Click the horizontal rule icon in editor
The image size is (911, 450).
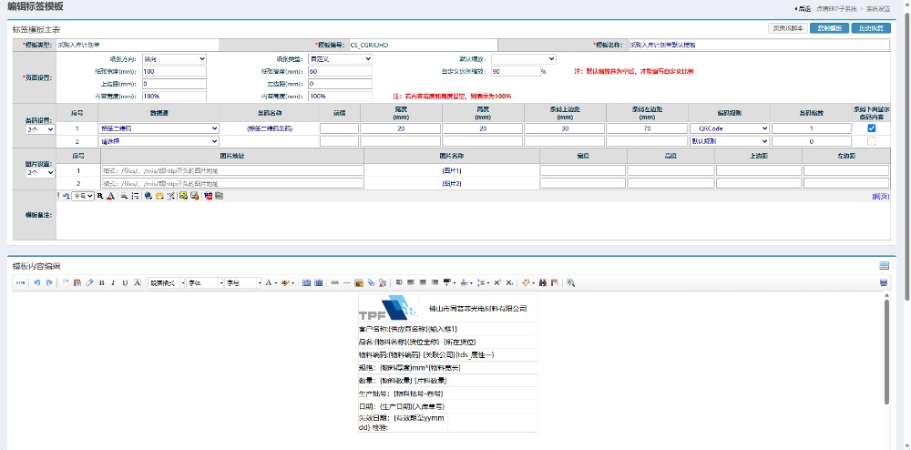pos(347,282)
